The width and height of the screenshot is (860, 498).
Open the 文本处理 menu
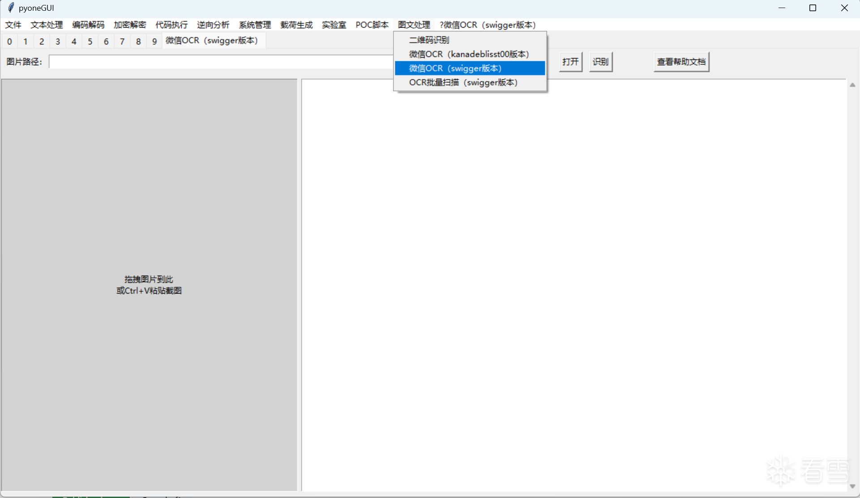tap(47, 25)
